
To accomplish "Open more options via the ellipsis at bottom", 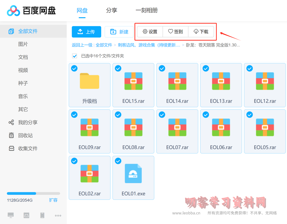I will point(58,215).
